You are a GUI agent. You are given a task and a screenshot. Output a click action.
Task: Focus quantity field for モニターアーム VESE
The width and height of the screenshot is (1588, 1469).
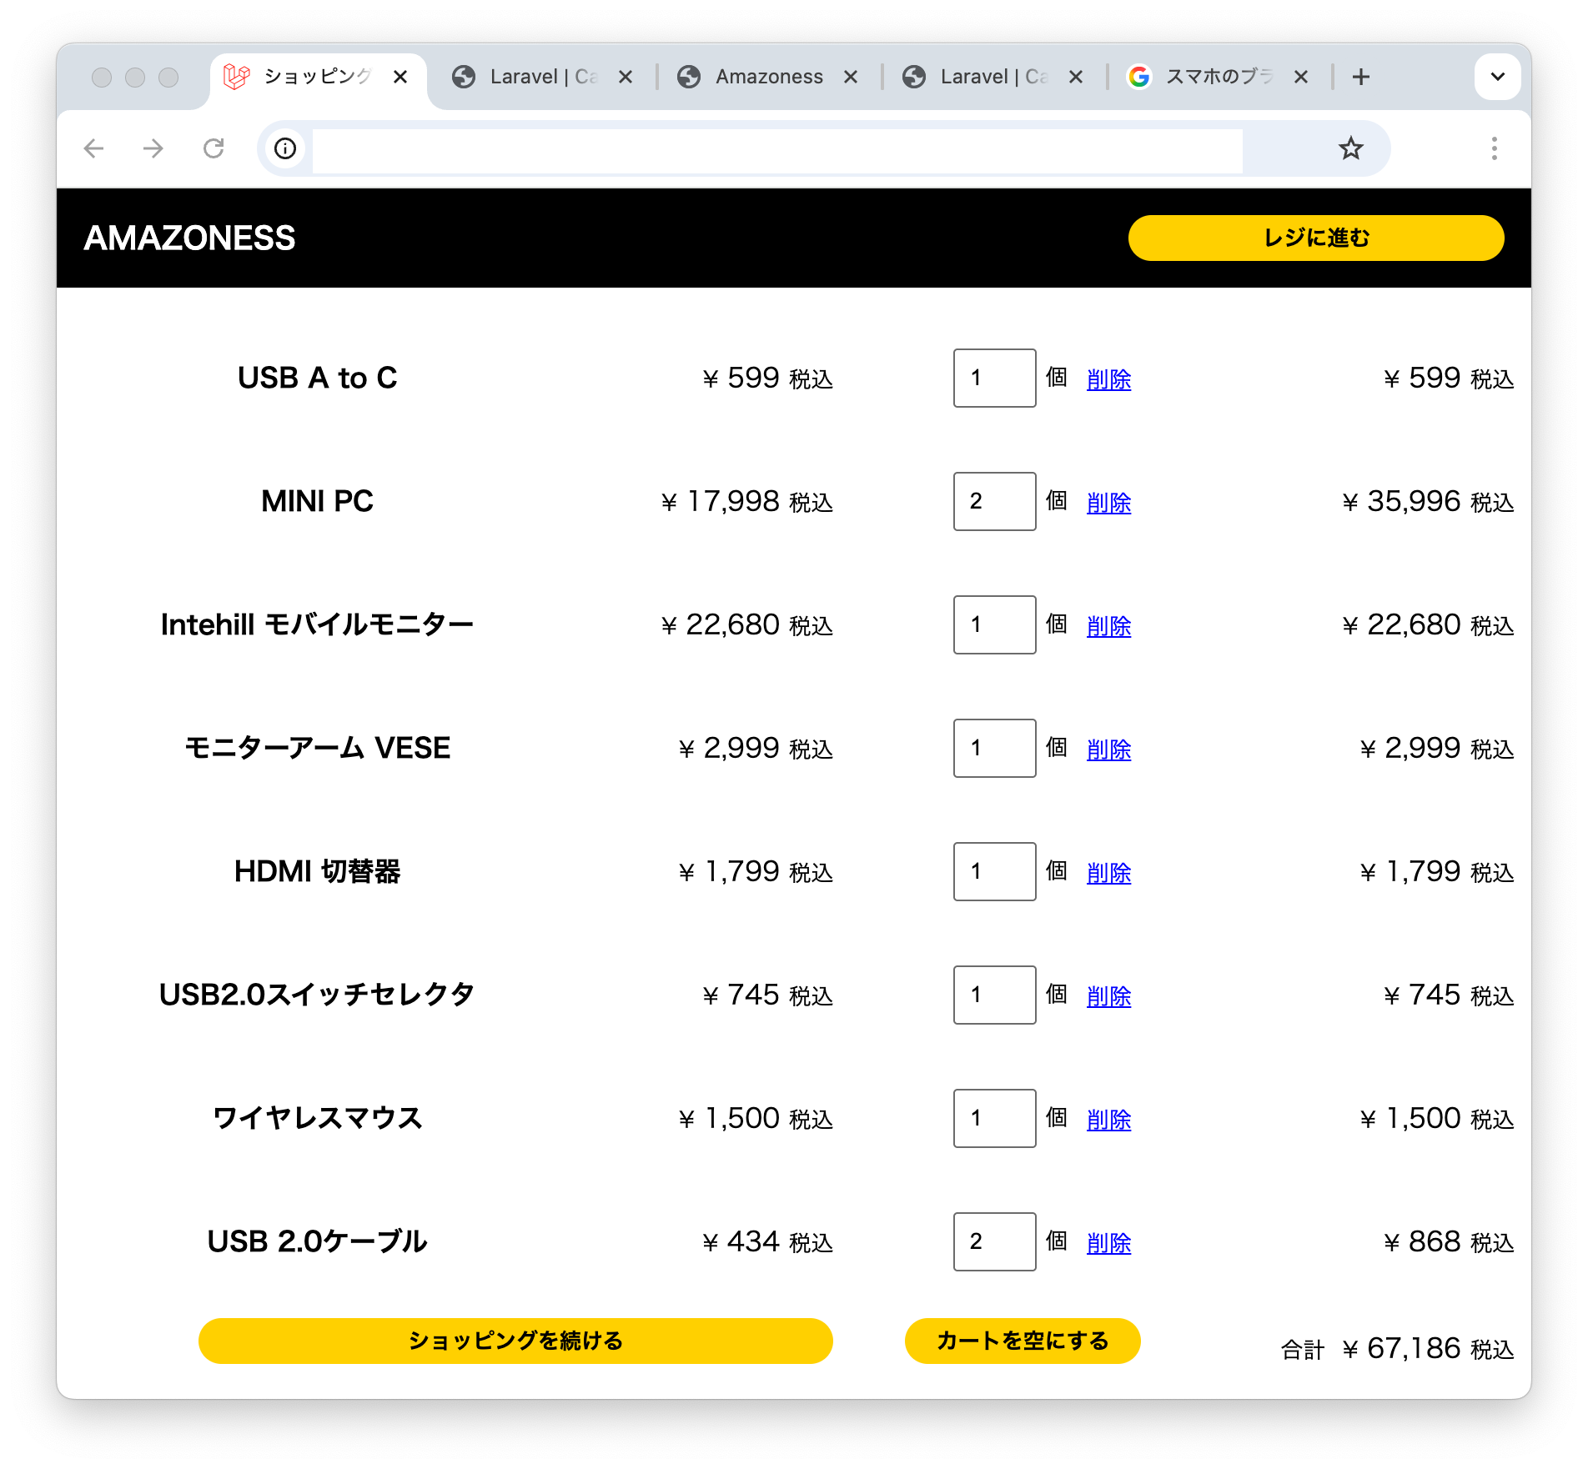[995, 748]
